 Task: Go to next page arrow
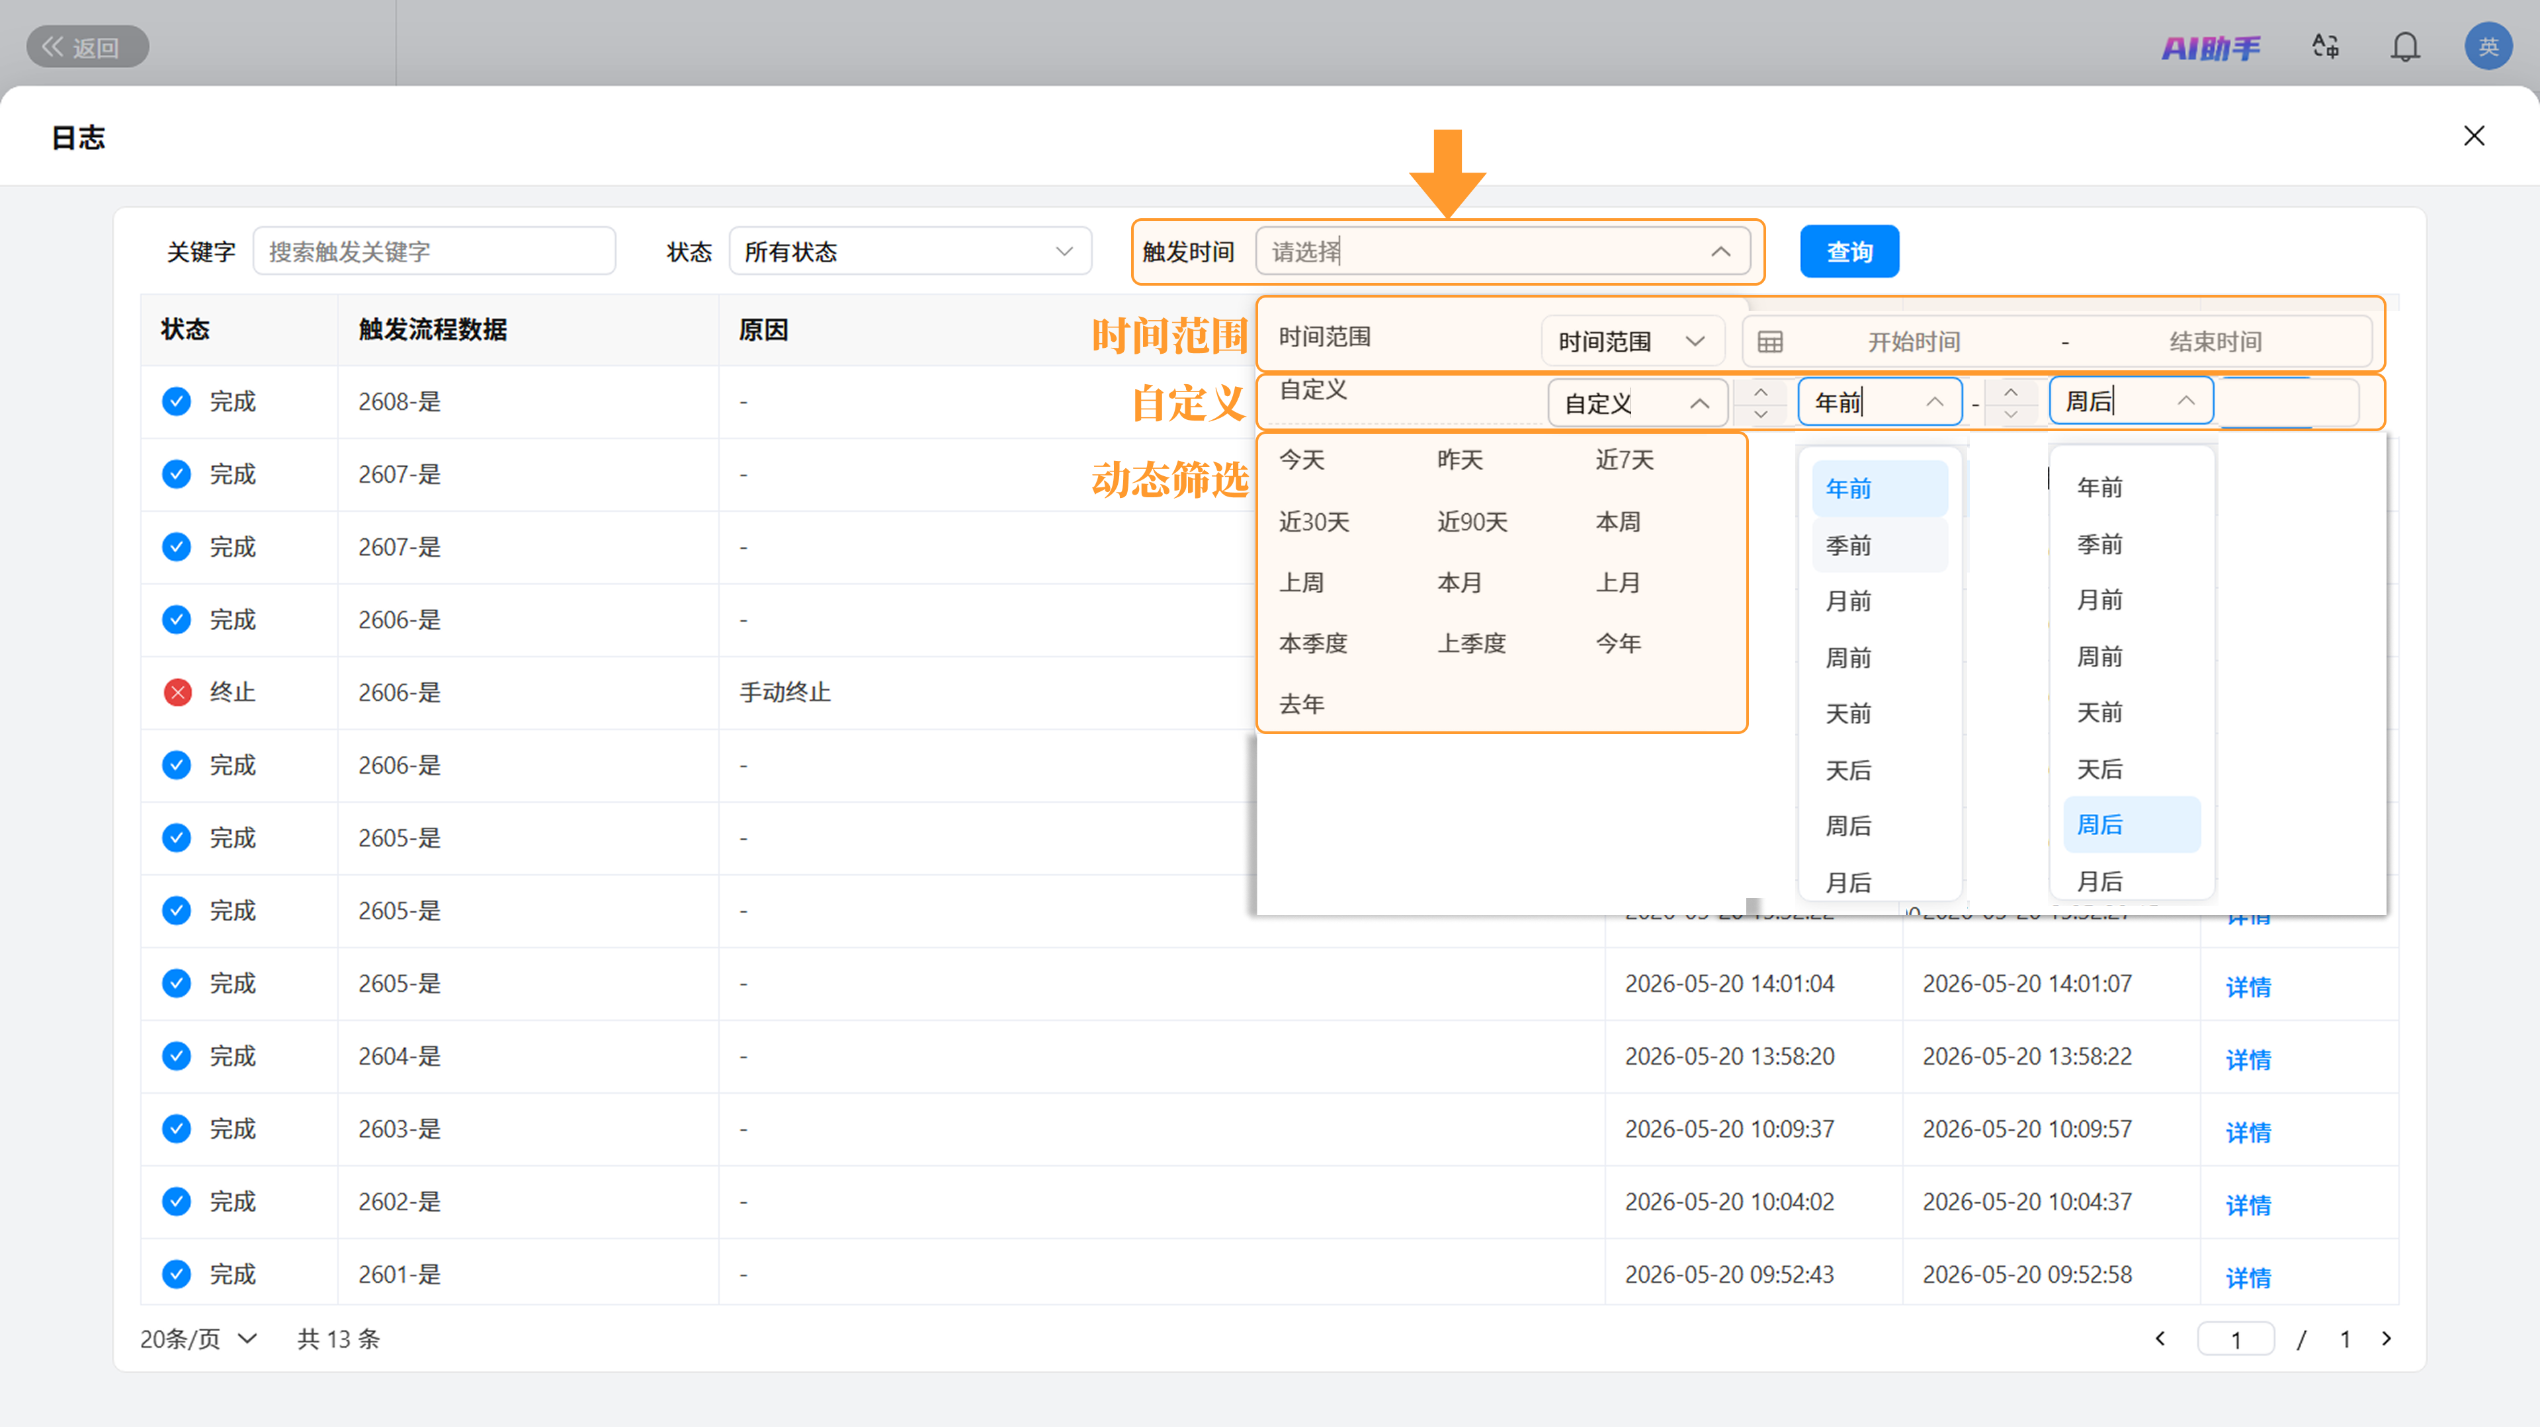click(x=2385, y=1338)
